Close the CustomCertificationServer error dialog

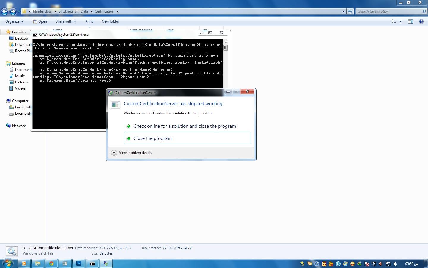(x=247, y=91)
